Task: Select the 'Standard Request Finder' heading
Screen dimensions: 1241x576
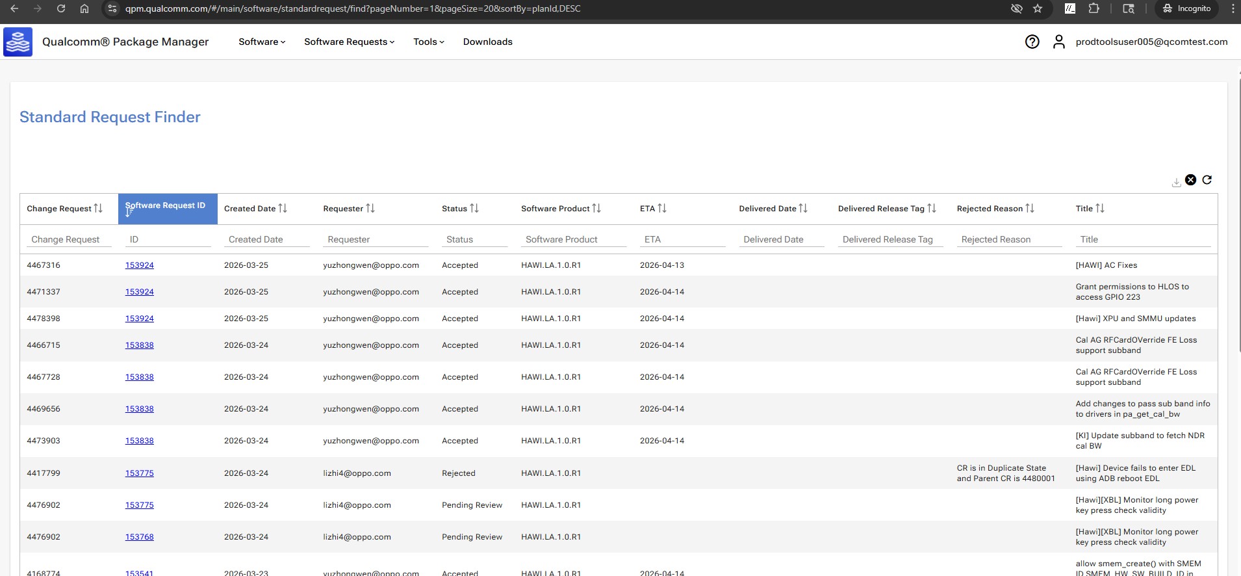Action: 110,117
